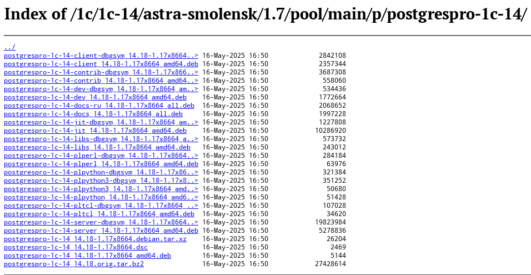
Task: Select the file size 534436
Action: 334,89
